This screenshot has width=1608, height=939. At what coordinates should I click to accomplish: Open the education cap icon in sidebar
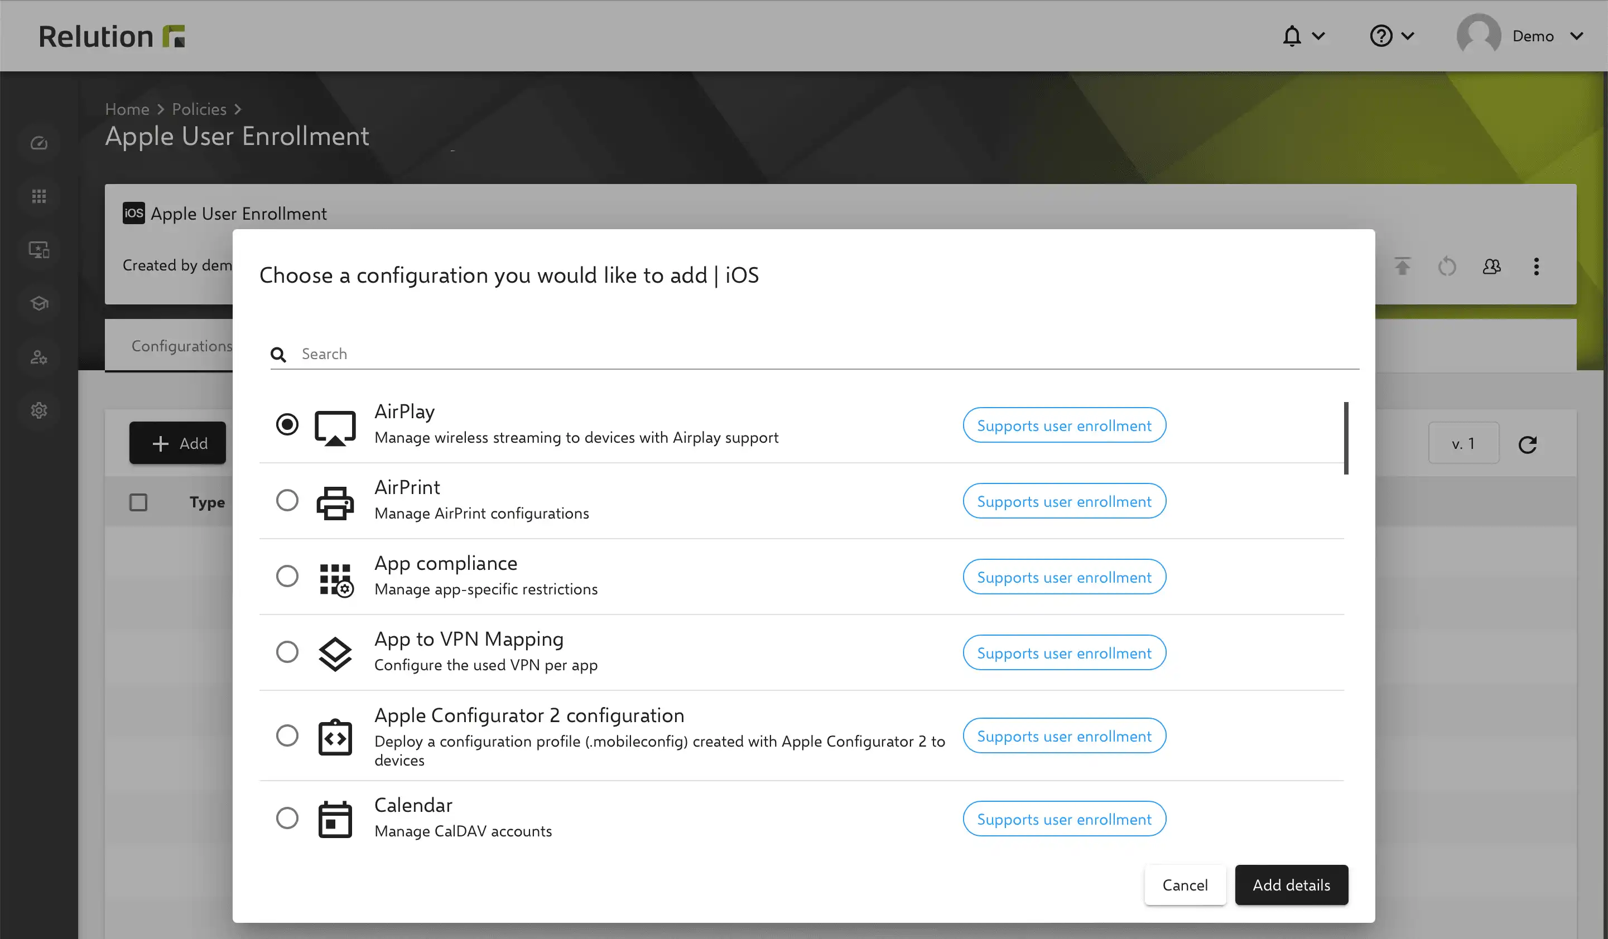[x=39, y=304]
